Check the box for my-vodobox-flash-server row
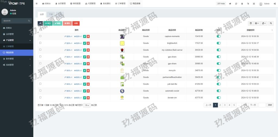278x137 pixels. click(40, 50)
